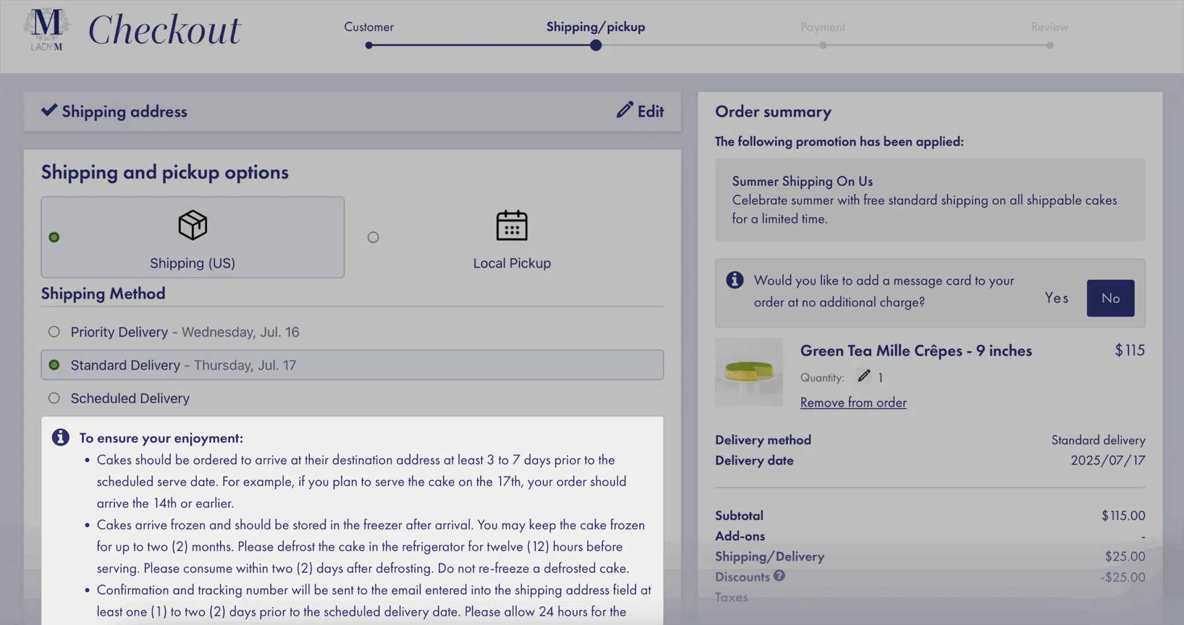Click the pencil icon beside Edit
Screen dimensions: 1184x625
click(624, 110)
